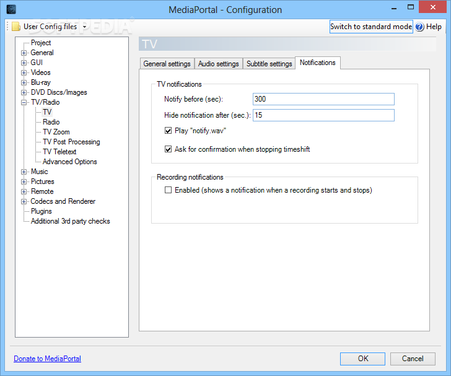The image size is (451, 376).
Task: Expand the General tree node
Action: coord(24,53)
